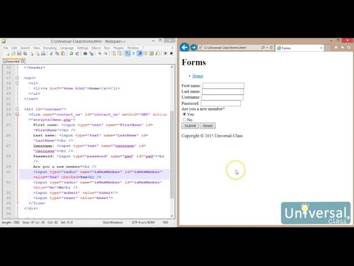354x266 pixels.
Task: Toggle Show All Characters pilcrow icon
Action: 133,54
